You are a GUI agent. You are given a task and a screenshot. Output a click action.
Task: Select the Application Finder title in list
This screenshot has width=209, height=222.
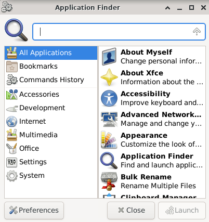pyautogui.click(x=157, y=156)
